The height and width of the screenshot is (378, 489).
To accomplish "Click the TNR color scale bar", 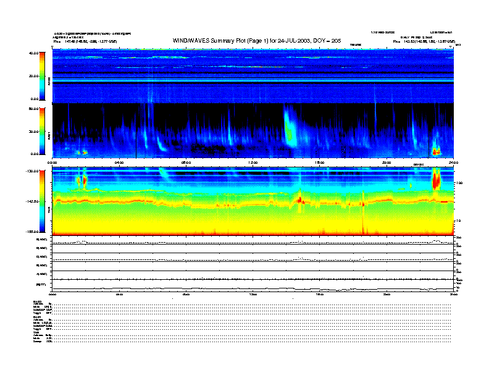I will [42, 201].
